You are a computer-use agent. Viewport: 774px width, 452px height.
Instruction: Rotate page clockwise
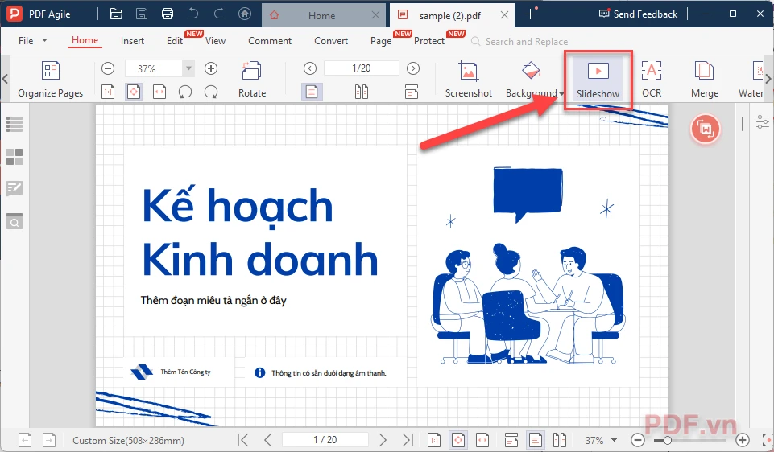tap(211, 92)
